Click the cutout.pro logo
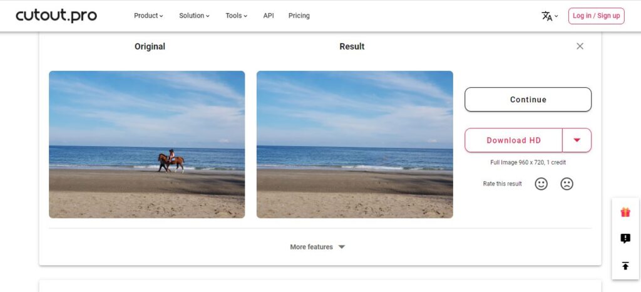 tap(56, 16)
